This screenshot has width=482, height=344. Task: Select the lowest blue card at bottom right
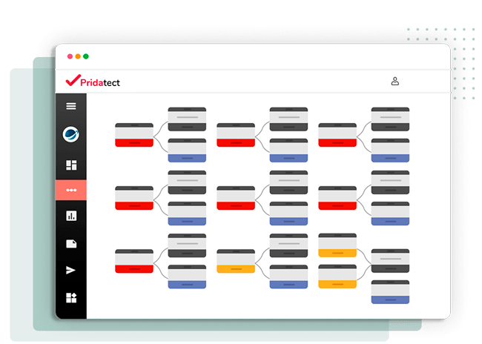[390, 292]
